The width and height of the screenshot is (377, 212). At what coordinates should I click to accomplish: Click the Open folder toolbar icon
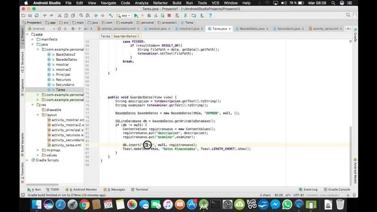pos(24,16)
